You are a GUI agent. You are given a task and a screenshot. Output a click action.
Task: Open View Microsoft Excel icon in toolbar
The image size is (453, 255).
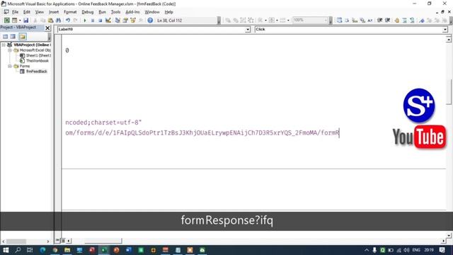(6, 21)
